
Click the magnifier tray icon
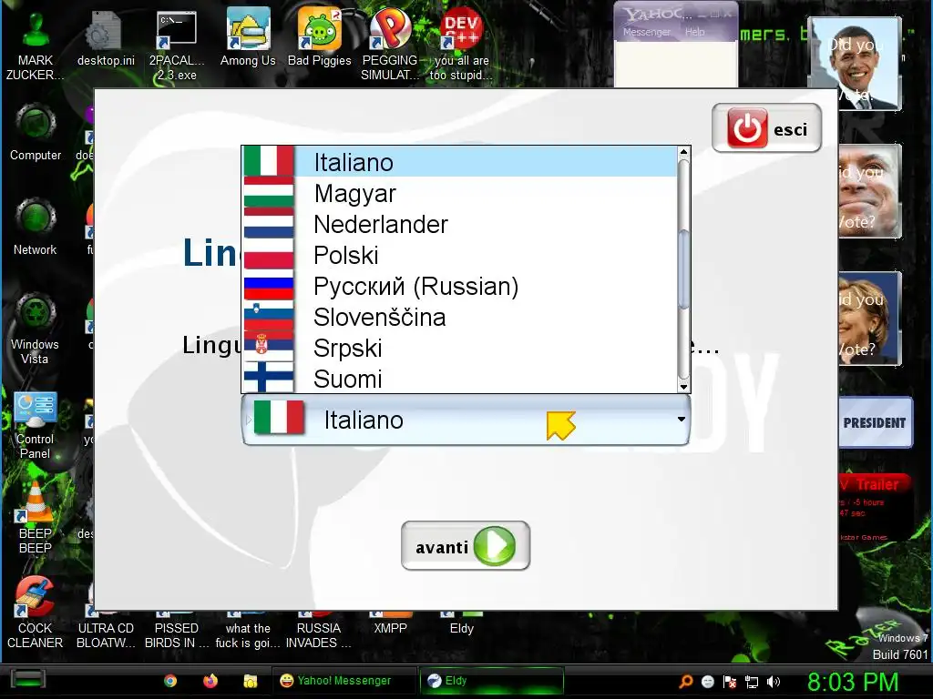pyautogui.click(x=686, y=681)
